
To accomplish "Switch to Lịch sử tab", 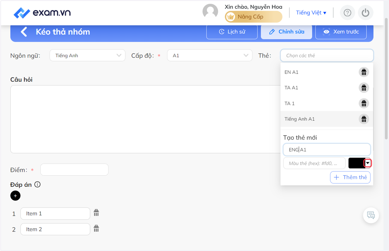I will pyautogui.click(x=232, y=32).
